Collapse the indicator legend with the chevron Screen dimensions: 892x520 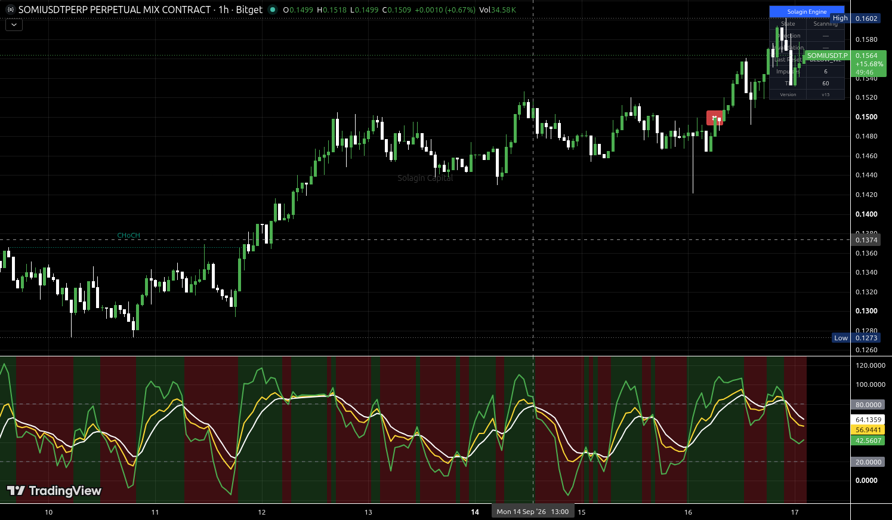pyautogui.click(x=14, y=25)
